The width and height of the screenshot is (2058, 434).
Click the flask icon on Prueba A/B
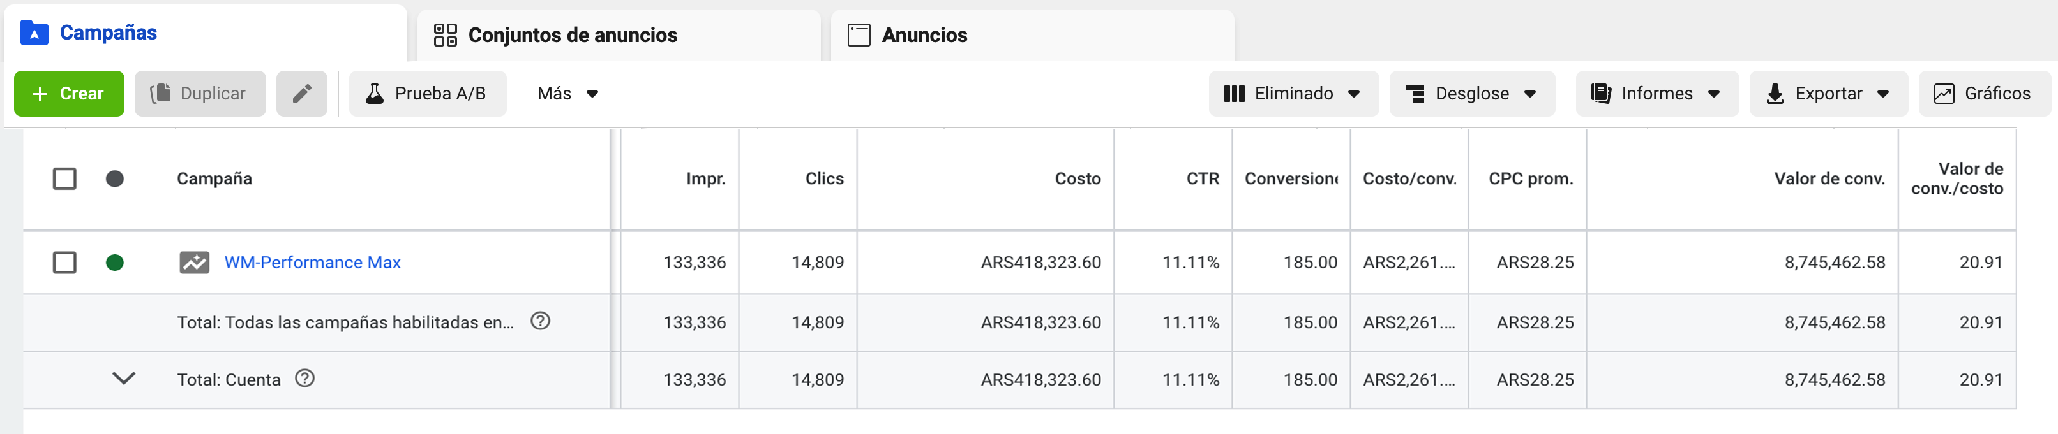coord(374,94)
